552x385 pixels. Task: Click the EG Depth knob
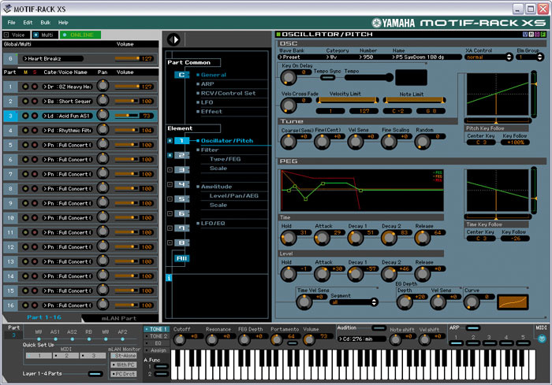[405, 302]
